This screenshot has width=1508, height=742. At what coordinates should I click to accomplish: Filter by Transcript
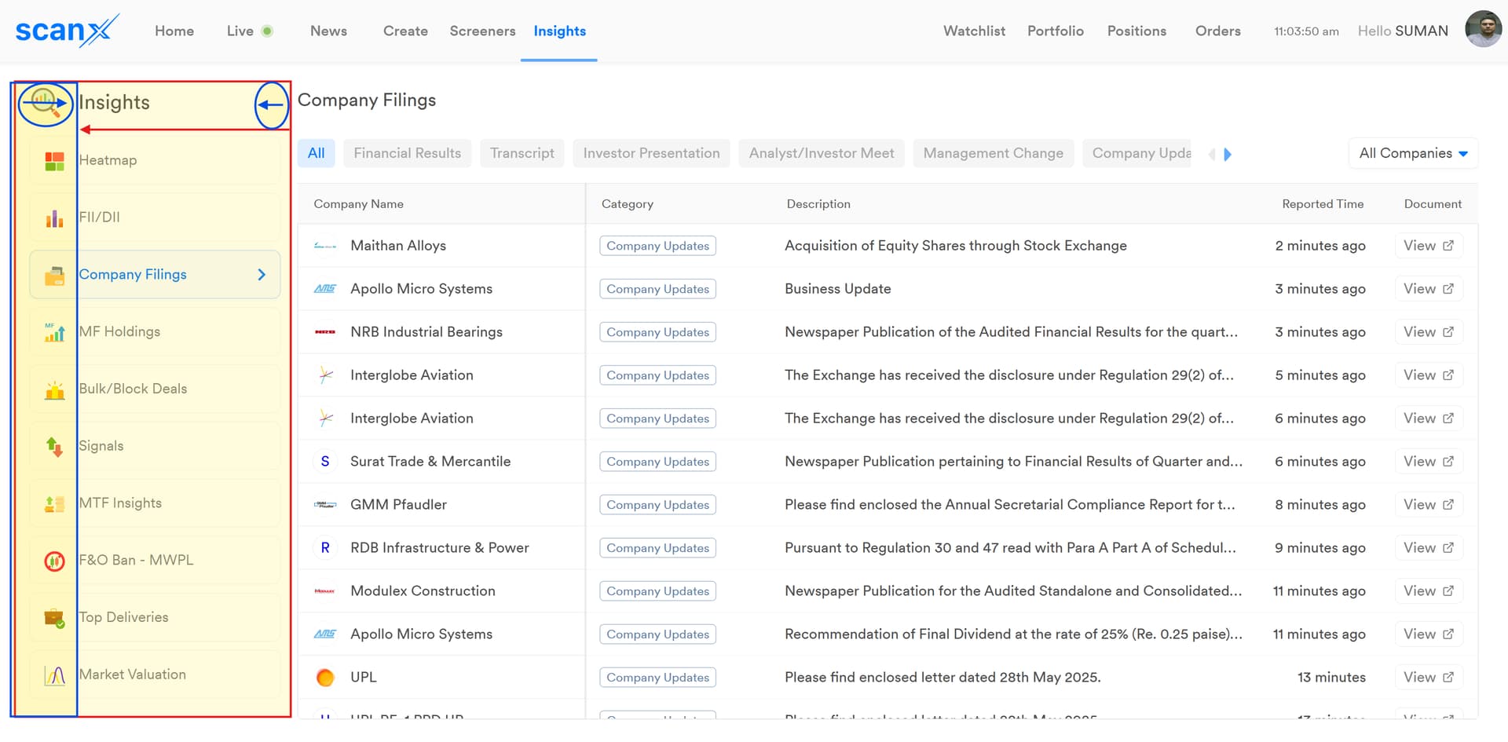pos(522,154)
